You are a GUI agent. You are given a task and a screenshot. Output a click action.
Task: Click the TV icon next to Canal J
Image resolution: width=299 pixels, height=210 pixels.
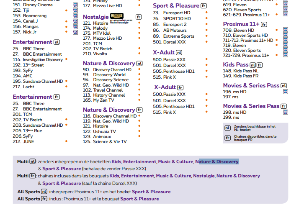(x=75, y=21)
